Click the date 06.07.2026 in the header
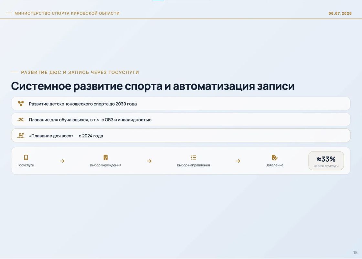This screenshot has height=259, width=362. (340, 13)
